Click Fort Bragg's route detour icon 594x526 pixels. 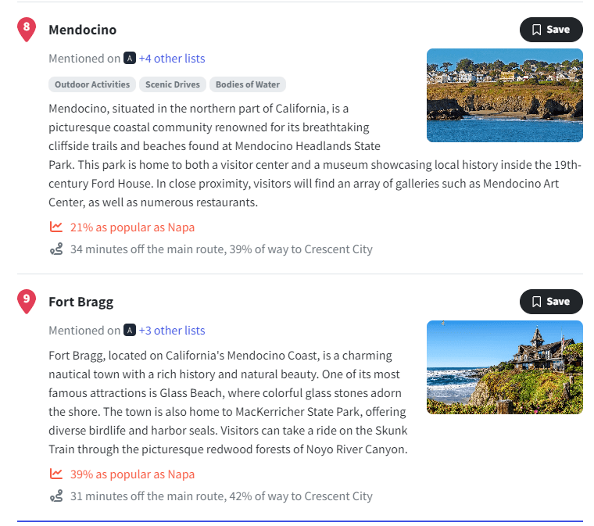click(x=56, y=496)
